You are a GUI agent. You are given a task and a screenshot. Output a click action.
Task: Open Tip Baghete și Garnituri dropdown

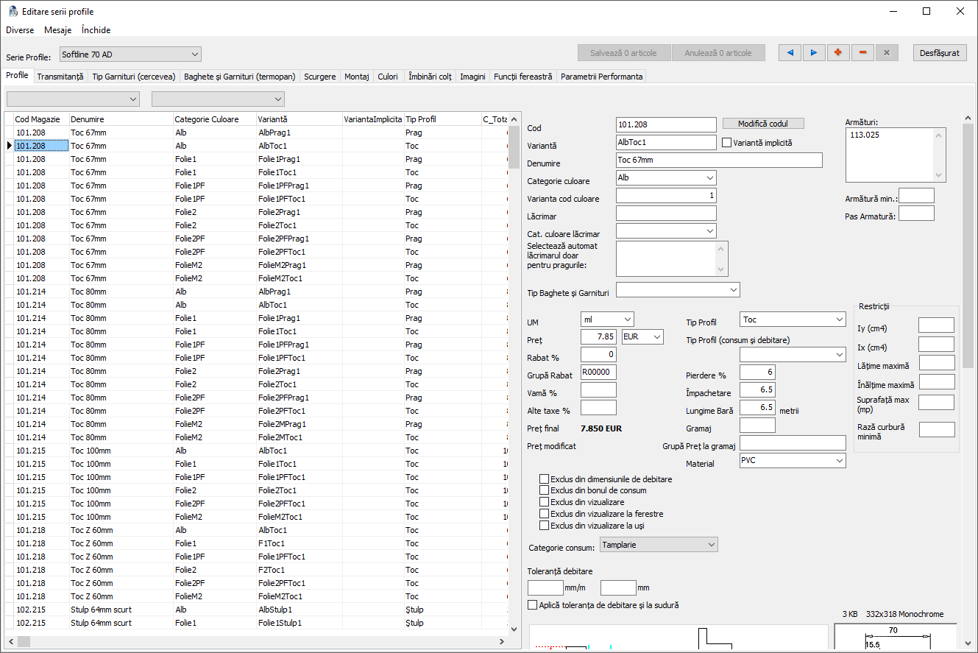click(678, 290)
